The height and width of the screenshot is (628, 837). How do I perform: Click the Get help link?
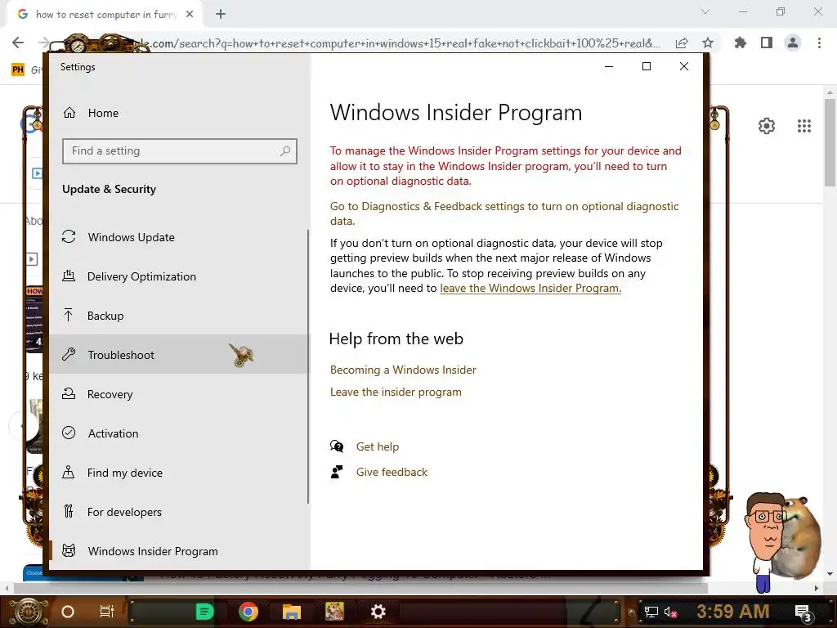click(378, 446)
